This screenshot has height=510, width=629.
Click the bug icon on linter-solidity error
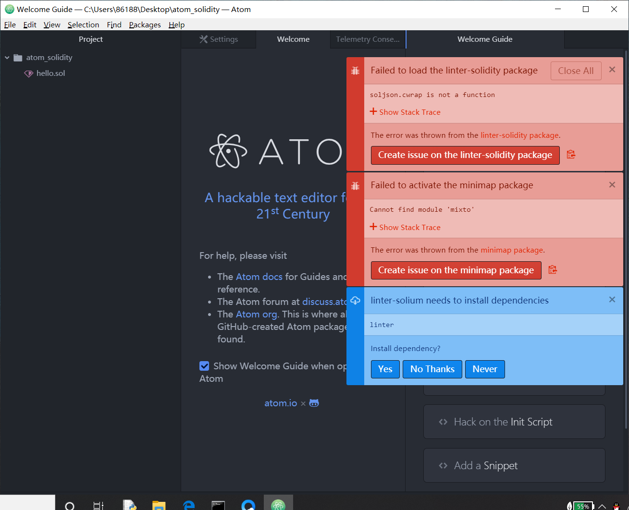(355, 71)
